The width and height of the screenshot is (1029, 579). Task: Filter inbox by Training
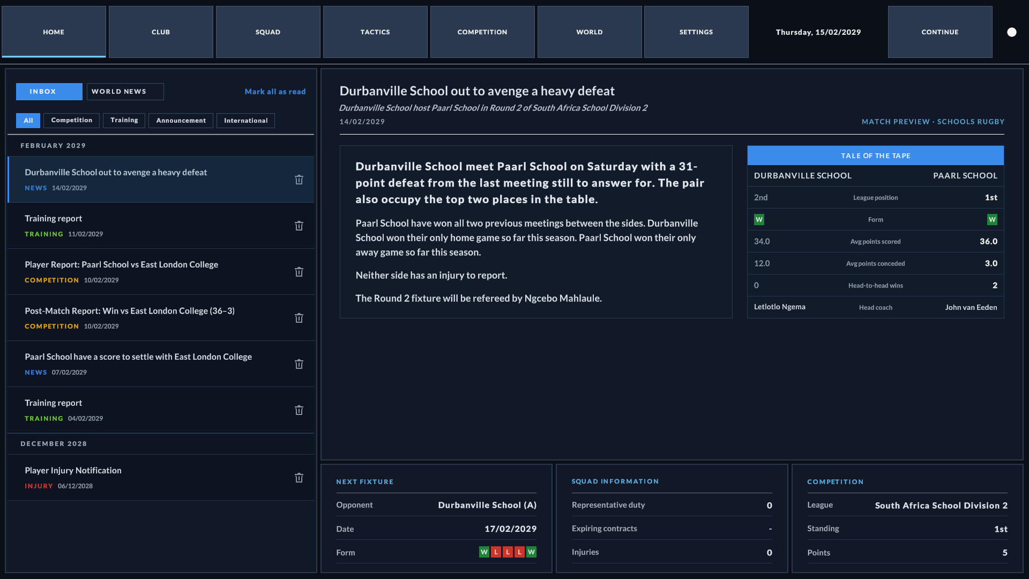tap(124, 121)
